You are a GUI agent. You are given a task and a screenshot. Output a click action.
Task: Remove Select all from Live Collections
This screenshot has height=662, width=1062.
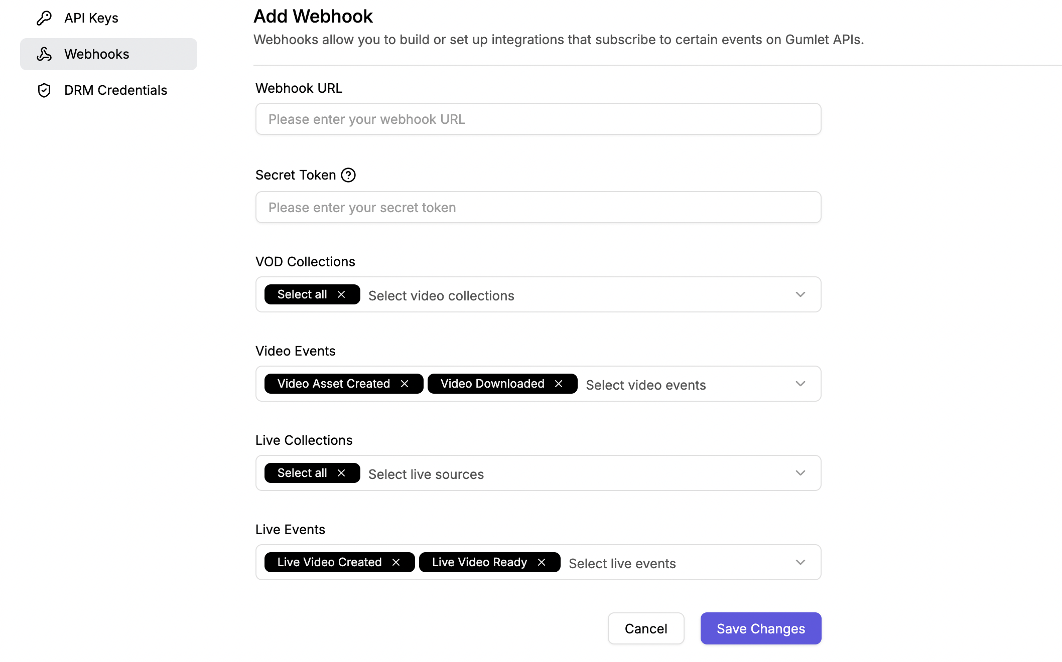click(x=341, y=473)
